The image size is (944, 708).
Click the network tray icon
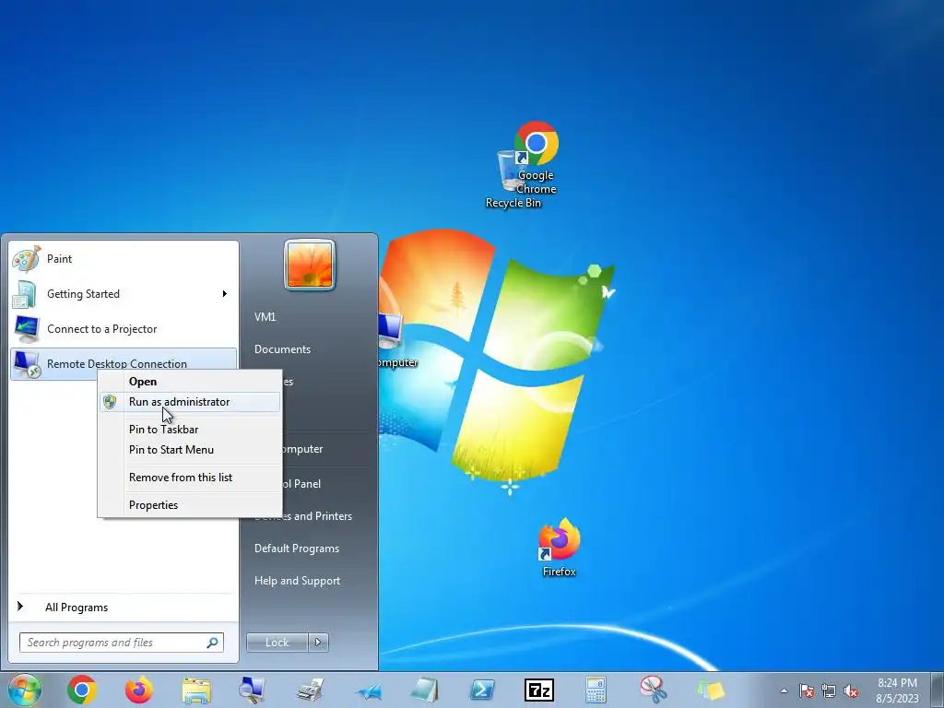click(x=829, y=690)
